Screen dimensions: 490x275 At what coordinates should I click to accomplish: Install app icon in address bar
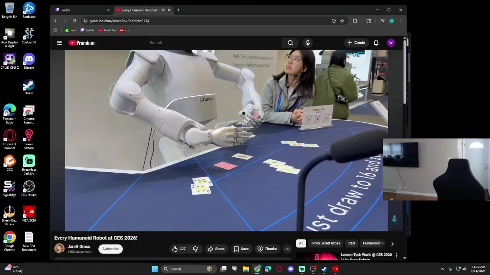(334, 21)
